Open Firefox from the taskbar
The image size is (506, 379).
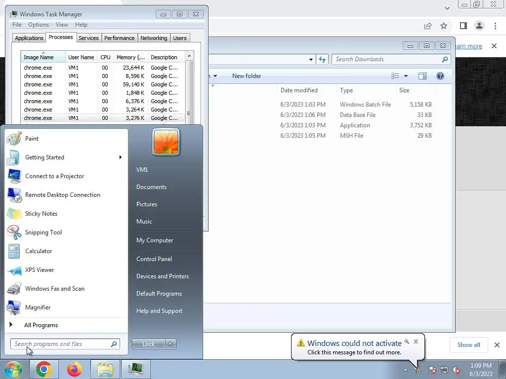tap(74, 369)
